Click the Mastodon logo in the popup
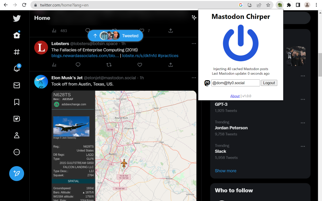 click(207, 83)
